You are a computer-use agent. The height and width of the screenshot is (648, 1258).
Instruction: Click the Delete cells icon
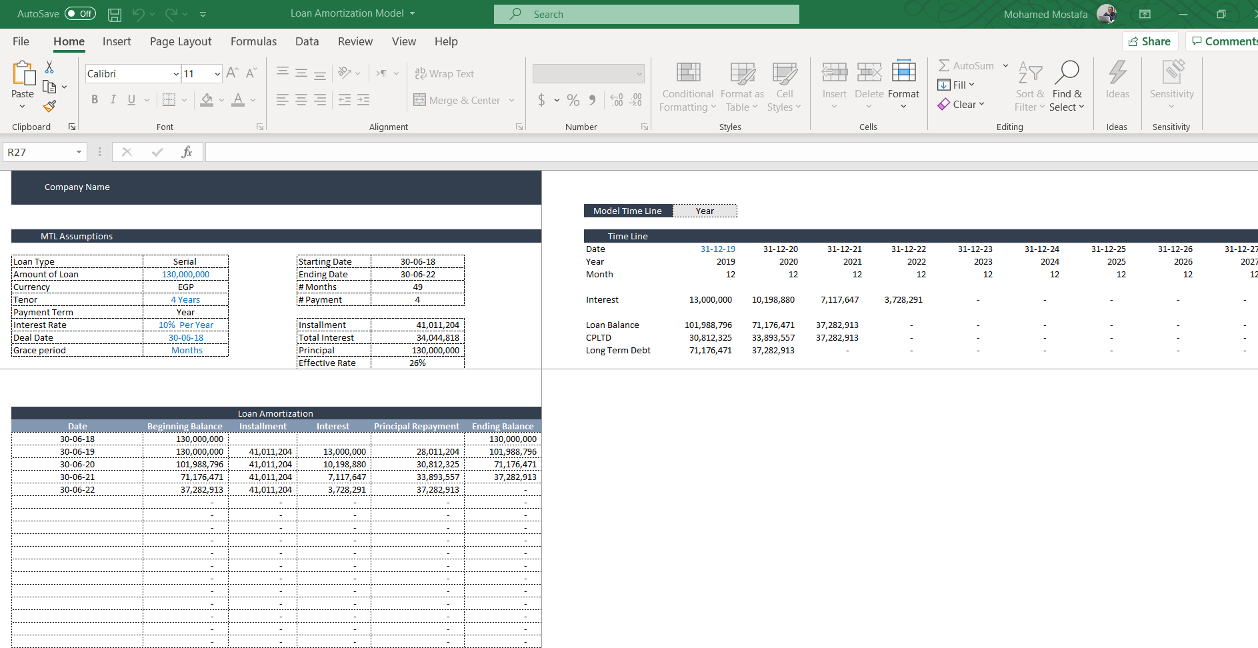869,72
